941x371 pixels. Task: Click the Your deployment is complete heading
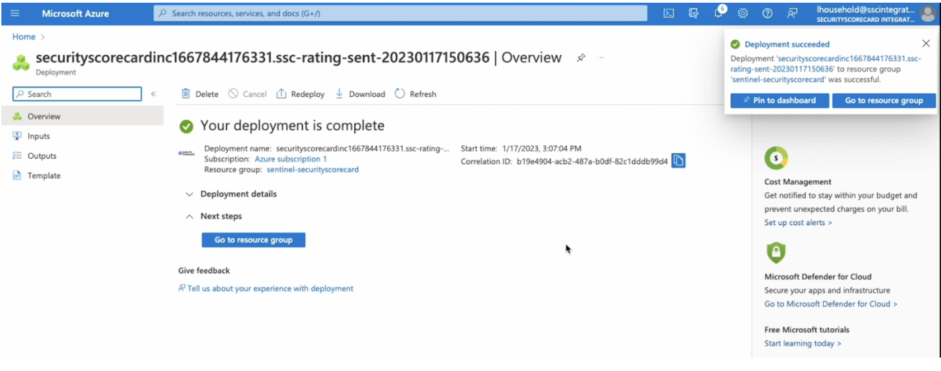tap(292, 126)
